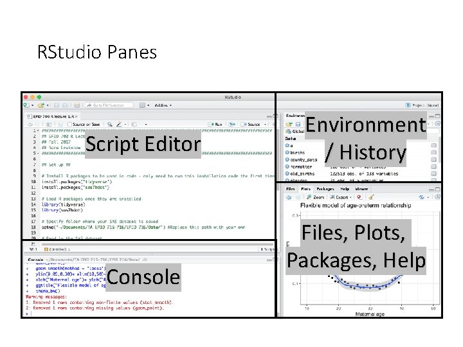463x347 pixels.
Task: Close the EPID 700 R lecture tab
Action: tap(76, 116)
